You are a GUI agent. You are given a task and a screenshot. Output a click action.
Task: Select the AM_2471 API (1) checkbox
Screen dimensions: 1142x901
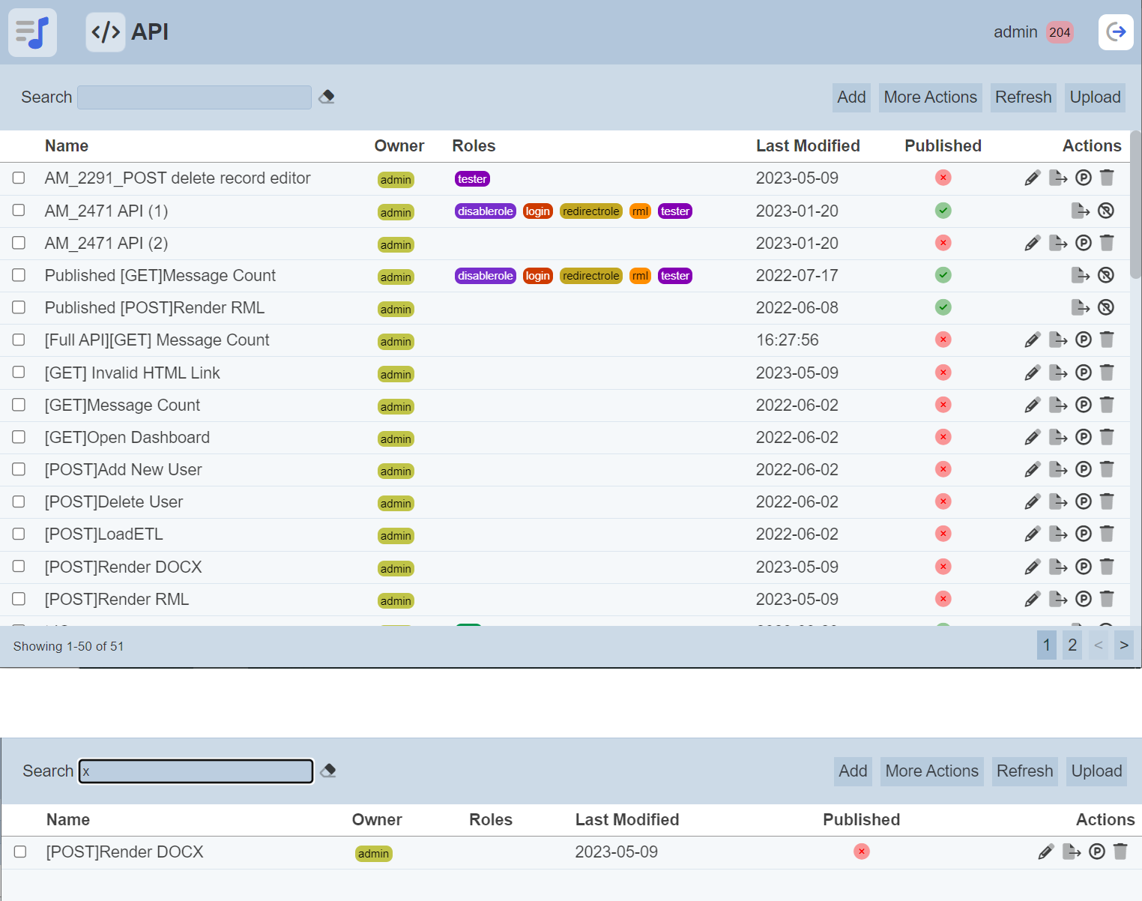[x=19, y=211]
